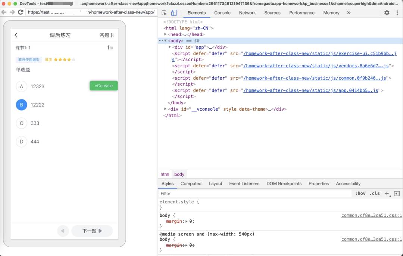Switch to the Network tab
403x256 pixels.
pos(247,13)
